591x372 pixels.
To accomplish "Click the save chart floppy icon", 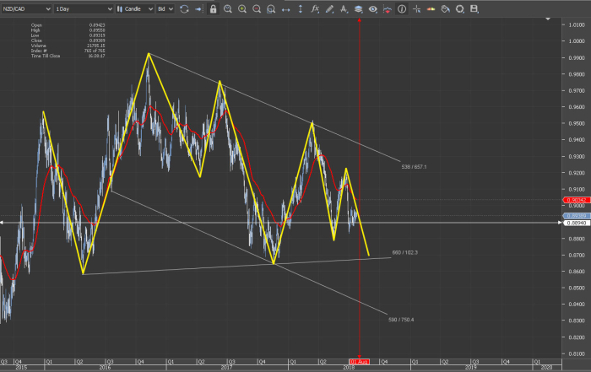I will pos(474,9).
